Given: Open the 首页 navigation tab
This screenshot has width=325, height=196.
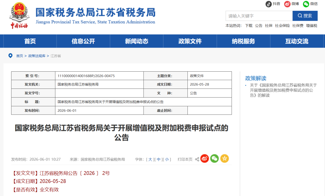Looking at the screenshot, I should click(x=30, y=41).
